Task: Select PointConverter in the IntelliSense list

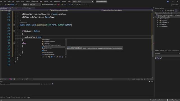Action: (54, 49)
